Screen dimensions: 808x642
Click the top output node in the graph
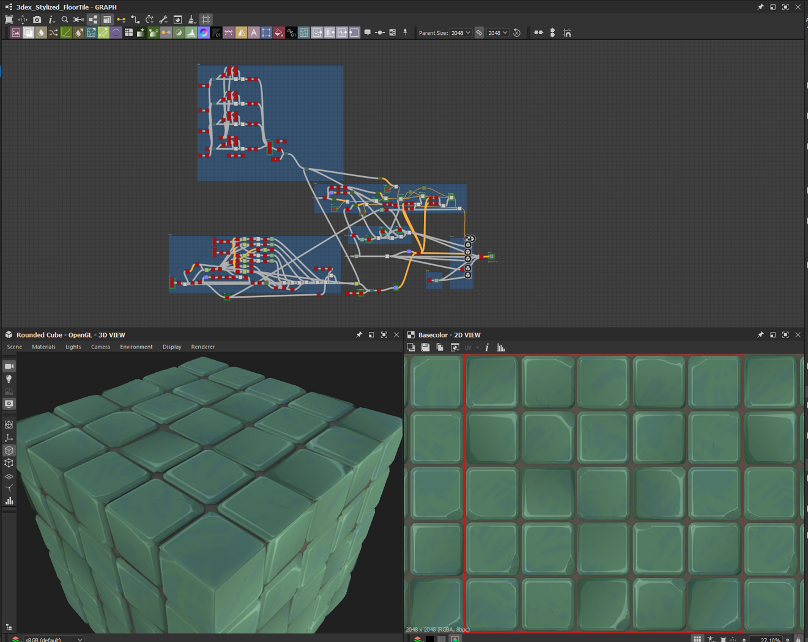(x=469, y=239)
